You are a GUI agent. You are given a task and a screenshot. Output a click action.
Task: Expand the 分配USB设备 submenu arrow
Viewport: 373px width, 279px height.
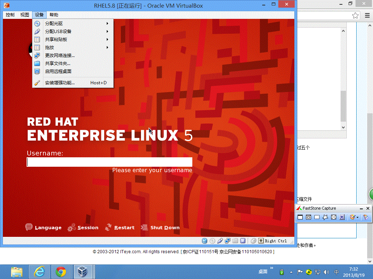107,31
